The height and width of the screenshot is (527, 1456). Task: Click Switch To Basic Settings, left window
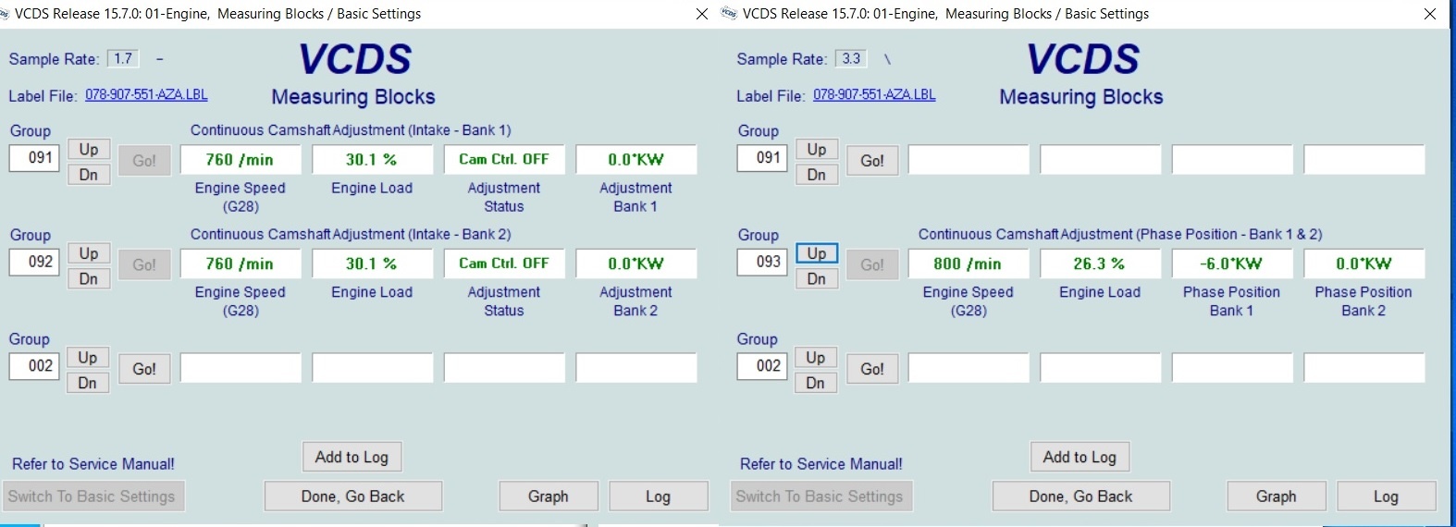[x=93, y=496]
